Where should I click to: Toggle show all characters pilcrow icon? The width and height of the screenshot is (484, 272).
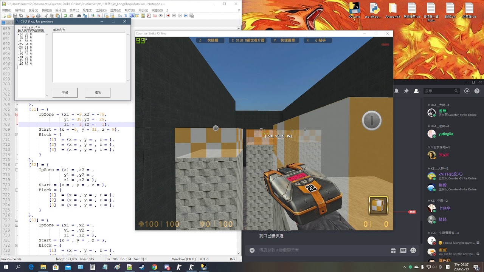(x=126, y=15)
